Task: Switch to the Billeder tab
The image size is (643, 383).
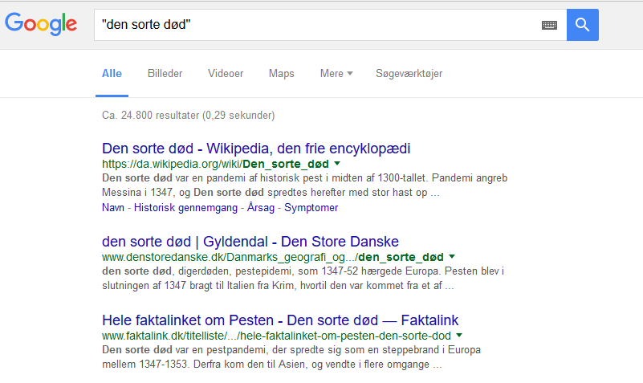Action: (165, 73)
